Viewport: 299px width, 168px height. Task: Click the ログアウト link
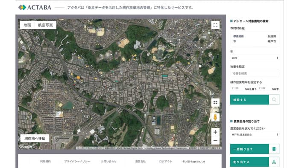click(166, 161)
